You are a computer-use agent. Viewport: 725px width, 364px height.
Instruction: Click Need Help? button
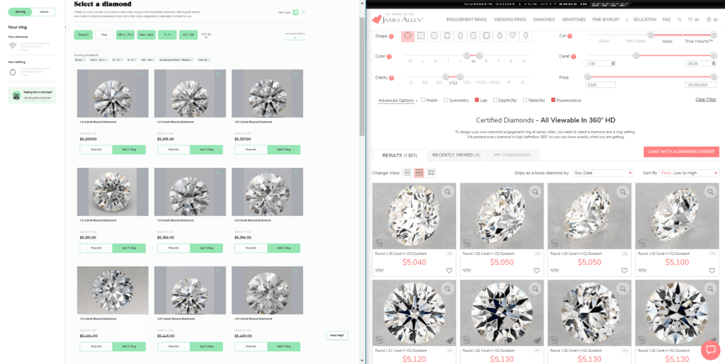(x=336, y=336)
